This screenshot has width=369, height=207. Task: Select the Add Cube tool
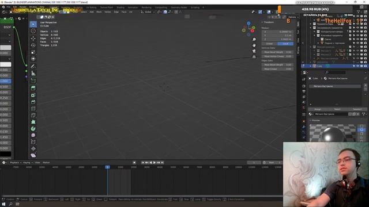click(x=33, y=80)
